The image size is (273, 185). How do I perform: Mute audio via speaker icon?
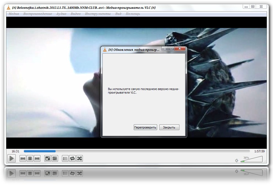click(x=237, y=161)
